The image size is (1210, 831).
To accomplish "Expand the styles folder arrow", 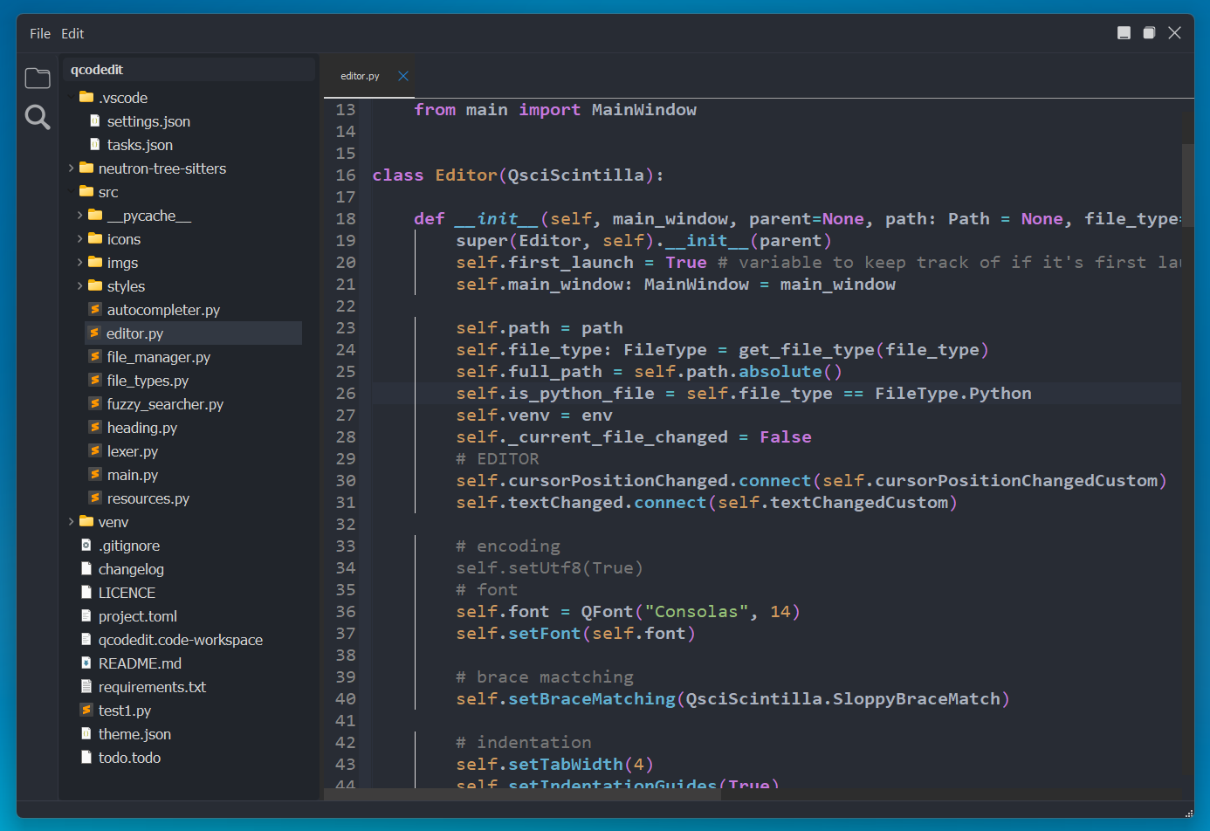I will (x=80, y=285).
